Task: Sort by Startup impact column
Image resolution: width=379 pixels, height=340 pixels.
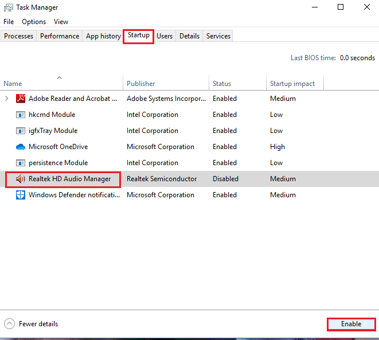Action: 292,84
